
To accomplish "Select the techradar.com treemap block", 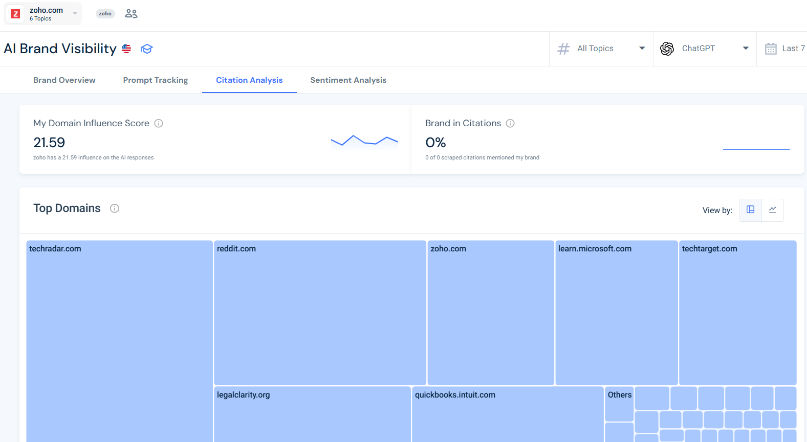I will [x=119, y=341].
